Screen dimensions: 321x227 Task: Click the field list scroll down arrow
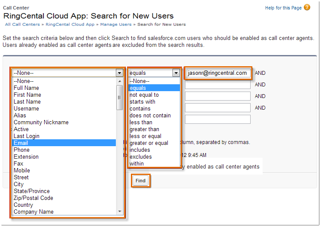(x=120, y=212)
